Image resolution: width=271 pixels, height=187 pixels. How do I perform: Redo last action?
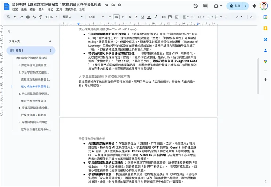tap(22, 17)
